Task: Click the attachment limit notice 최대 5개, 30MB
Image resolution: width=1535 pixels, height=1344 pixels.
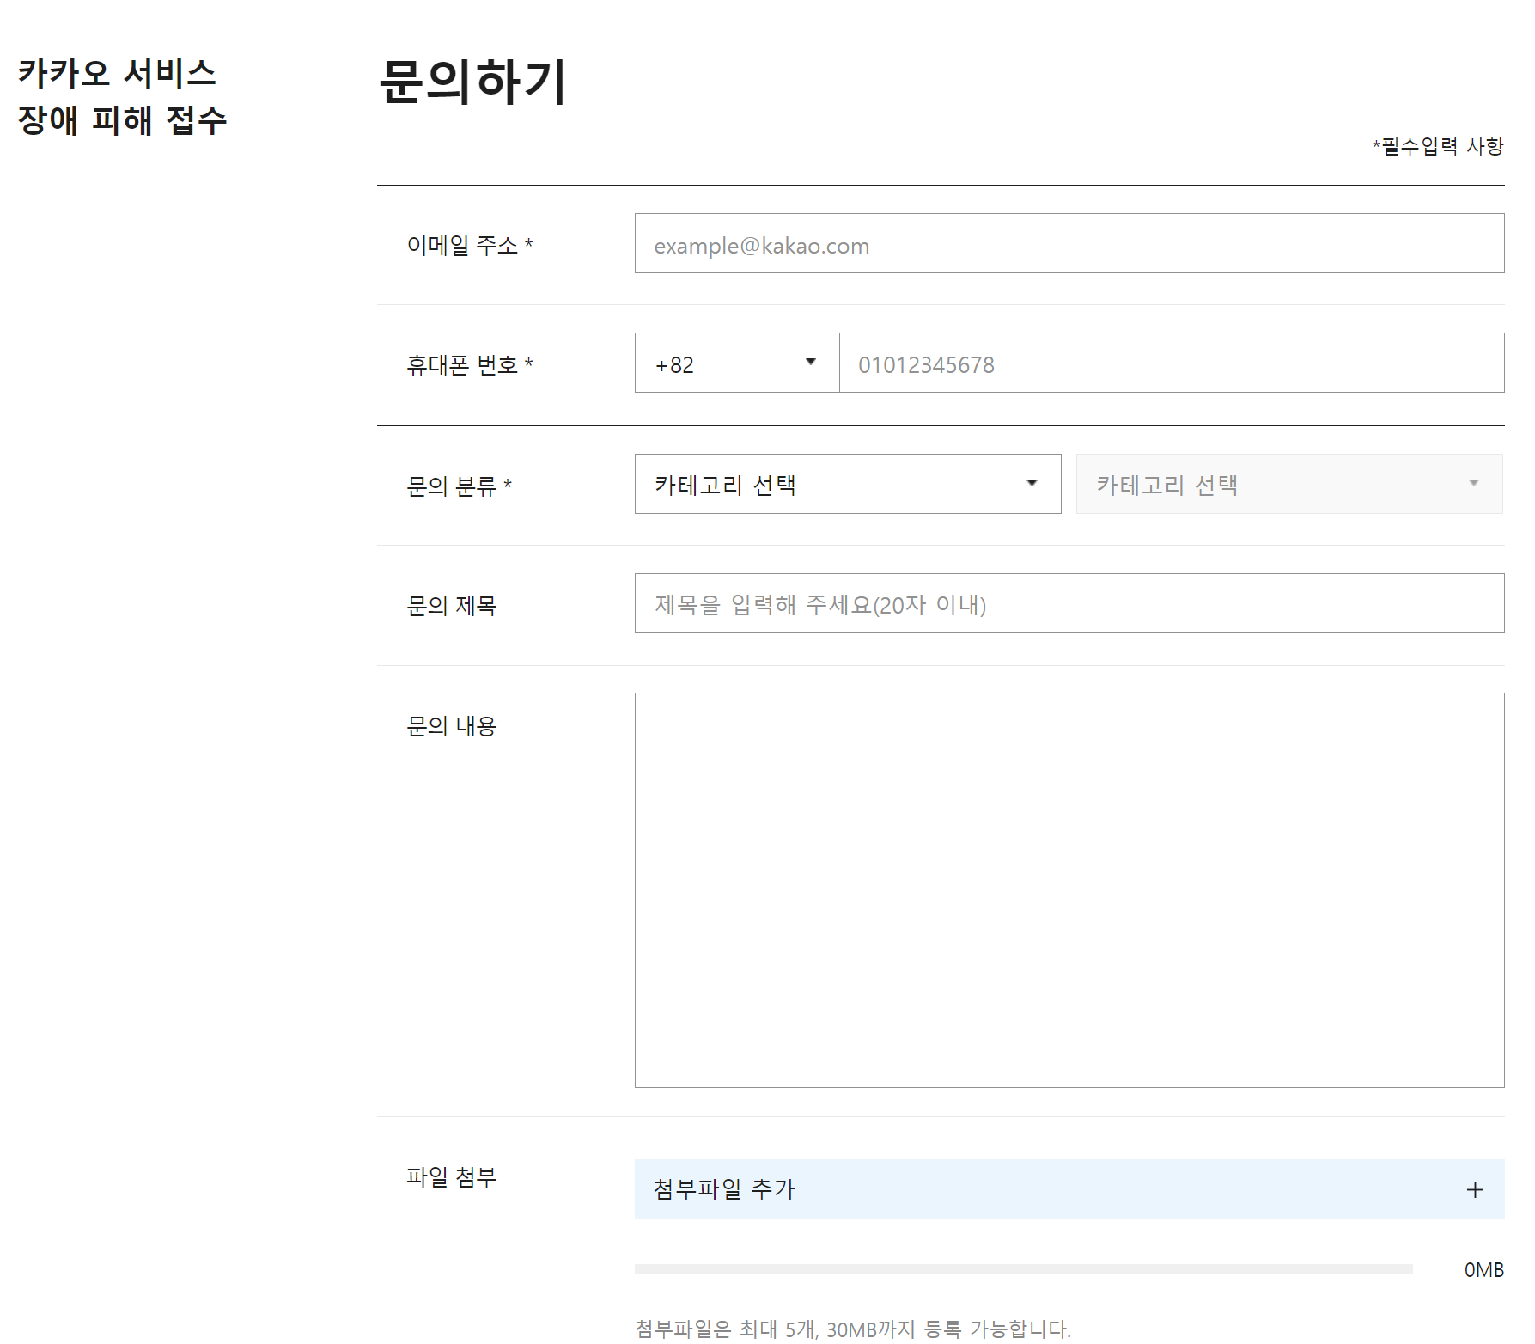Action: (853, 1329)
